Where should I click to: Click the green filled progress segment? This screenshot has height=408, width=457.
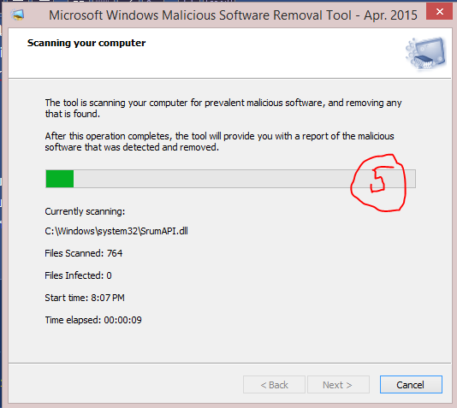(60, 179)
